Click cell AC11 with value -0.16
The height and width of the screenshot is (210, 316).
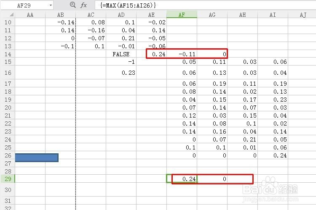coord(91,30)
